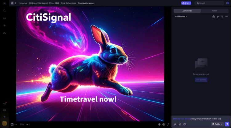The height and width of the screenshot is (128, 231).
Task: Click into the top Search field
Action: 209,3
